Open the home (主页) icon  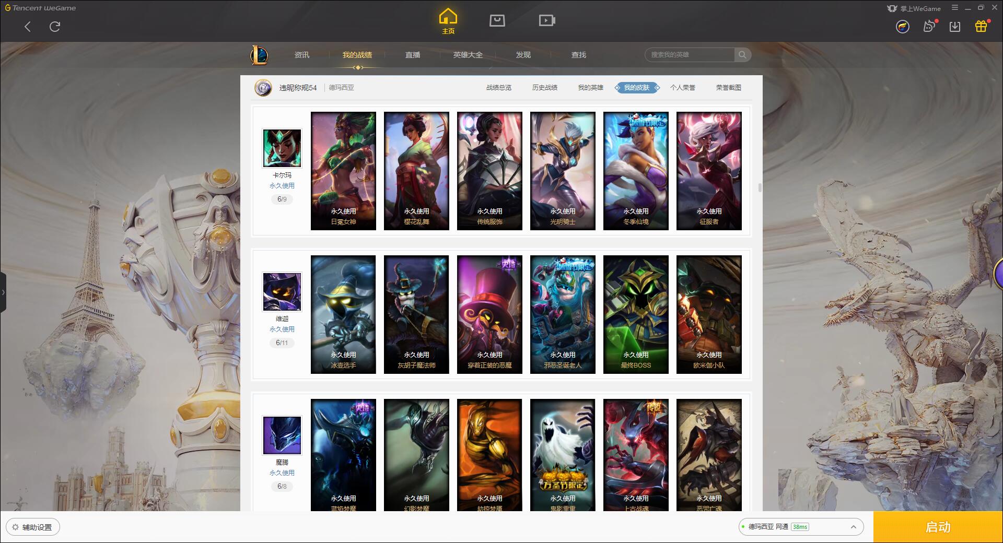pos(448,21)
